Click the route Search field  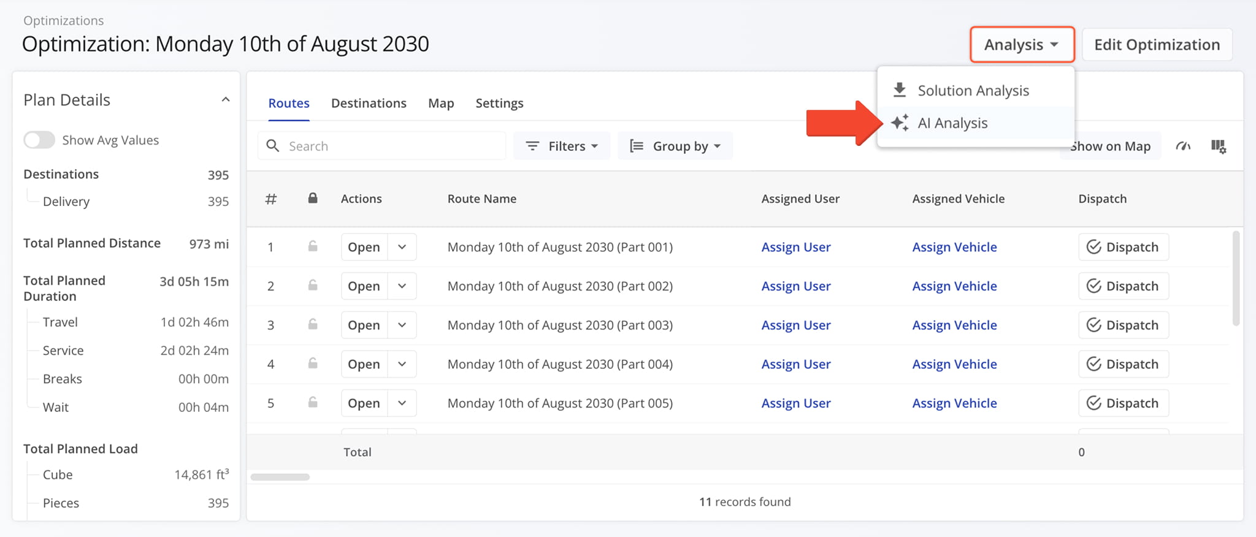381,146
